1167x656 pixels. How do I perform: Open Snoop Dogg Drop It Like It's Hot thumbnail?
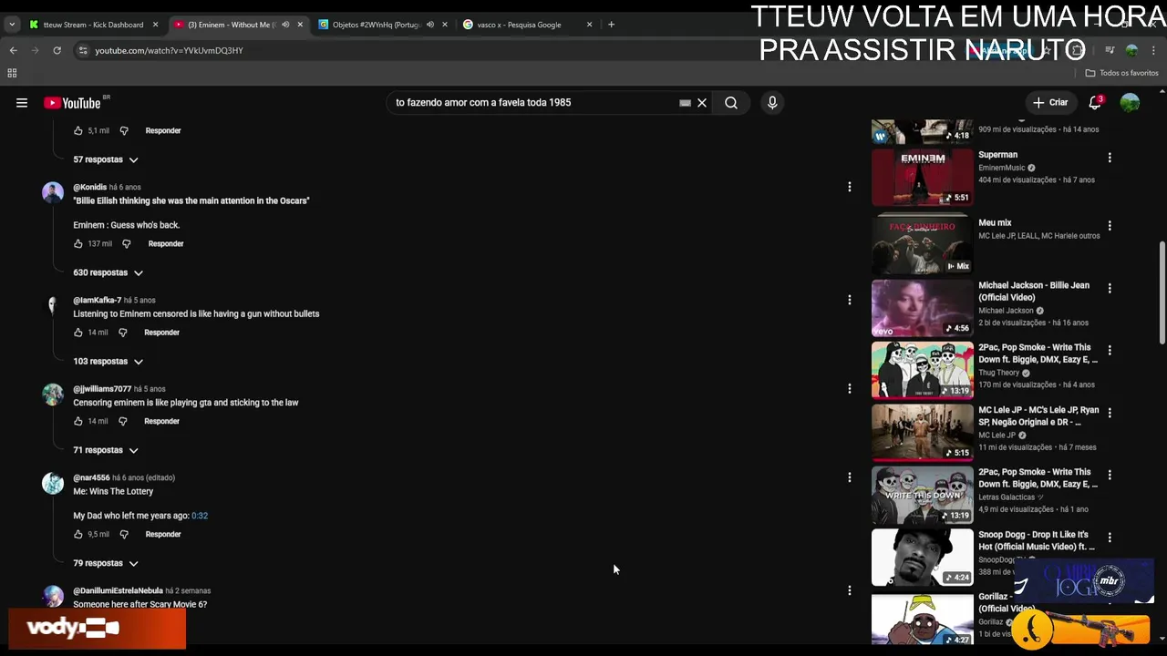(x=922, y=558)
